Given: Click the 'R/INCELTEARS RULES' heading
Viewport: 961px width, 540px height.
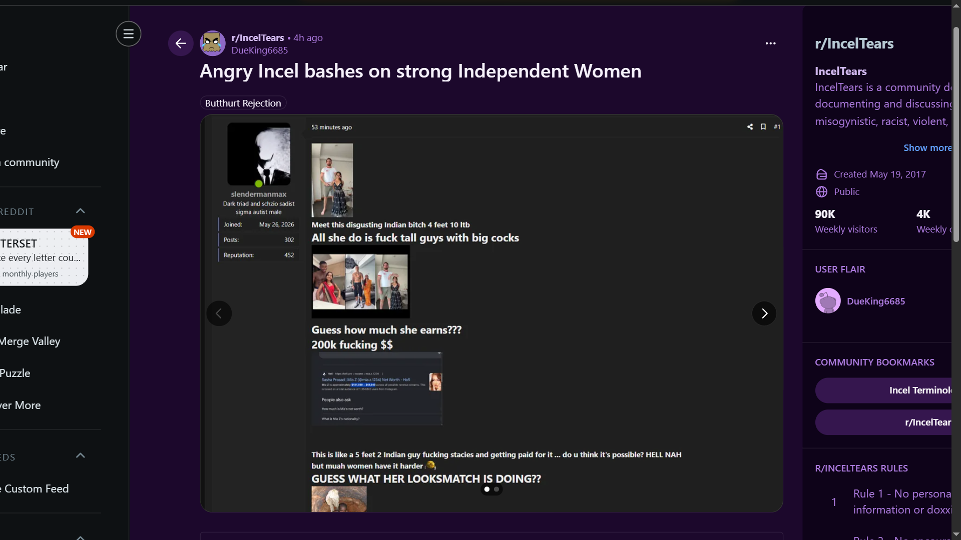Looking at the screenshot, I should click(x=861, y=468).
